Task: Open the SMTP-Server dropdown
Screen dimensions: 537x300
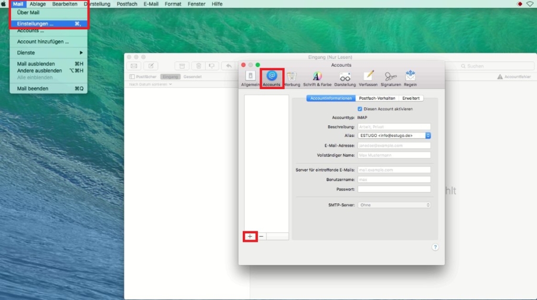Action: pos(394,205)
